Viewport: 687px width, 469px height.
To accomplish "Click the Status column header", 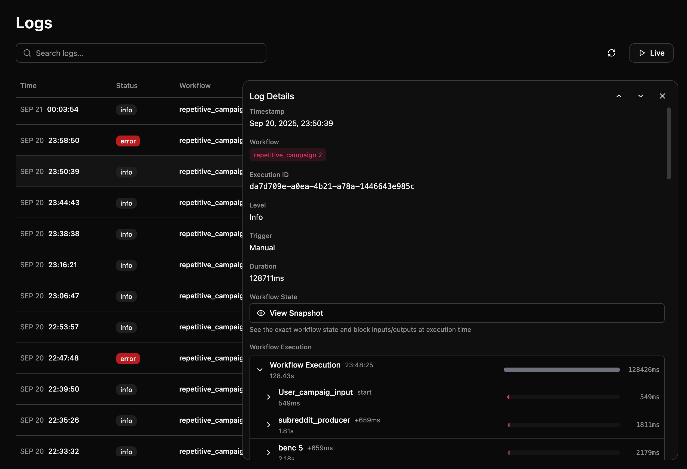I will click(x=126, y=86).
